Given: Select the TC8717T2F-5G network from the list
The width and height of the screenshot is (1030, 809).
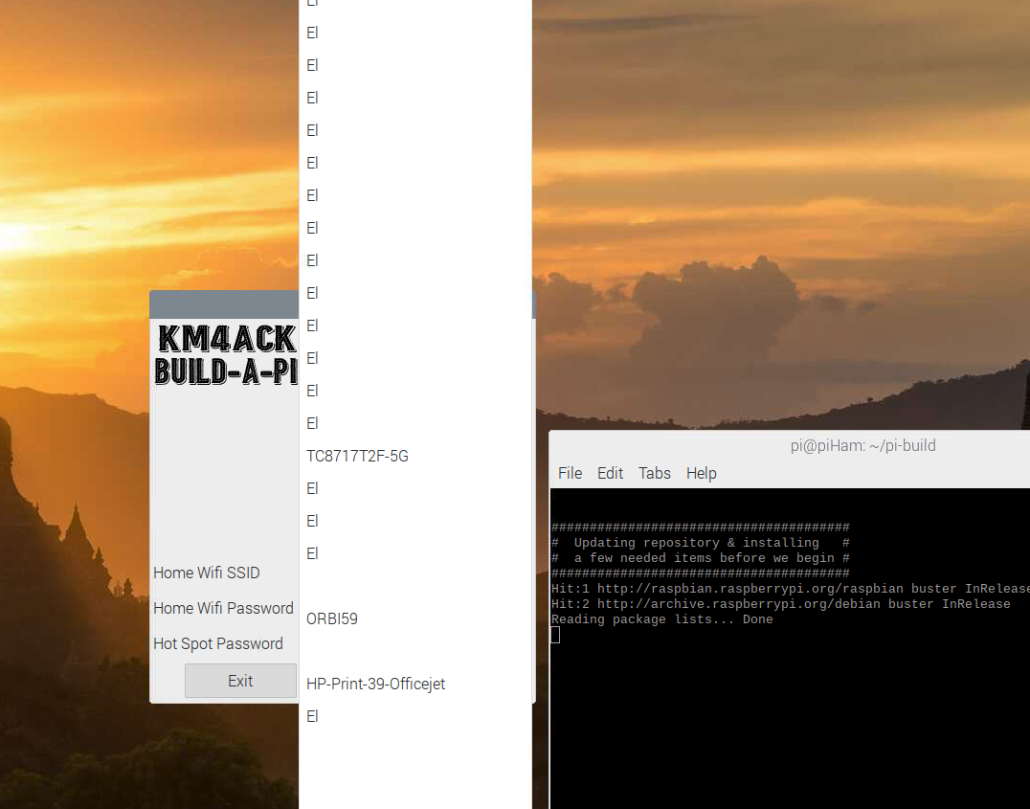Looking at the screenshot, I should (x=356, y=456).
